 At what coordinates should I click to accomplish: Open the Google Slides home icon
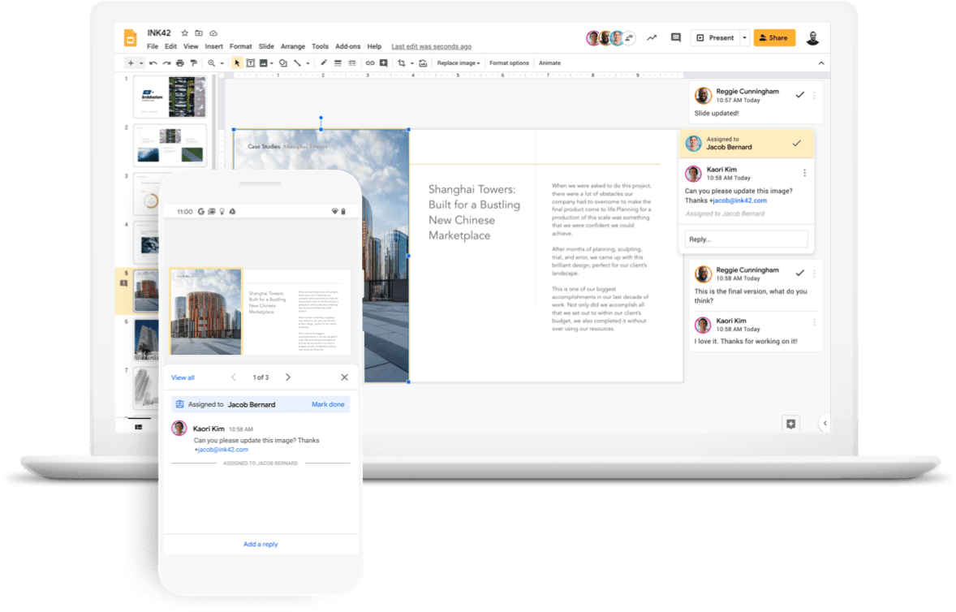(x=131, y=38)
